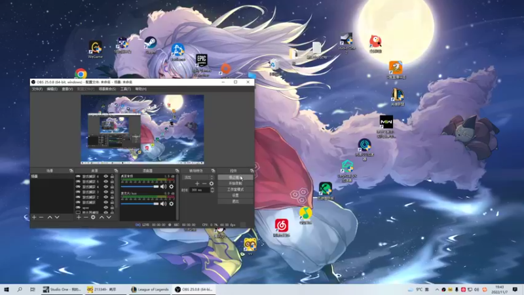Pop out the 场景 dock panel

71,170
